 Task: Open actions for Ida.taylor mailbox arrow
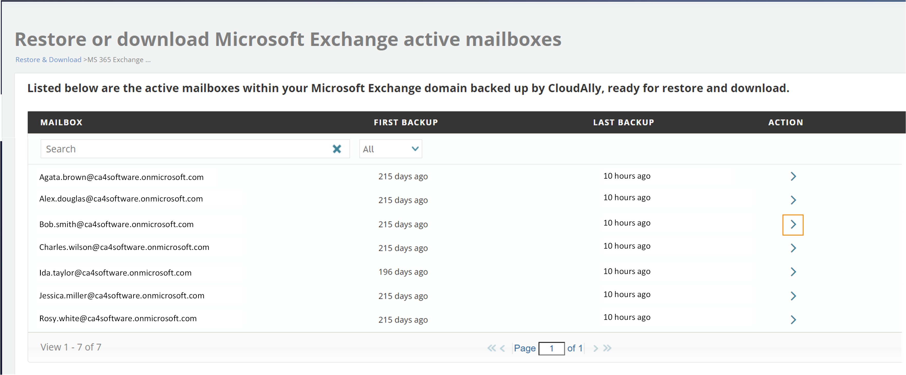793,272
